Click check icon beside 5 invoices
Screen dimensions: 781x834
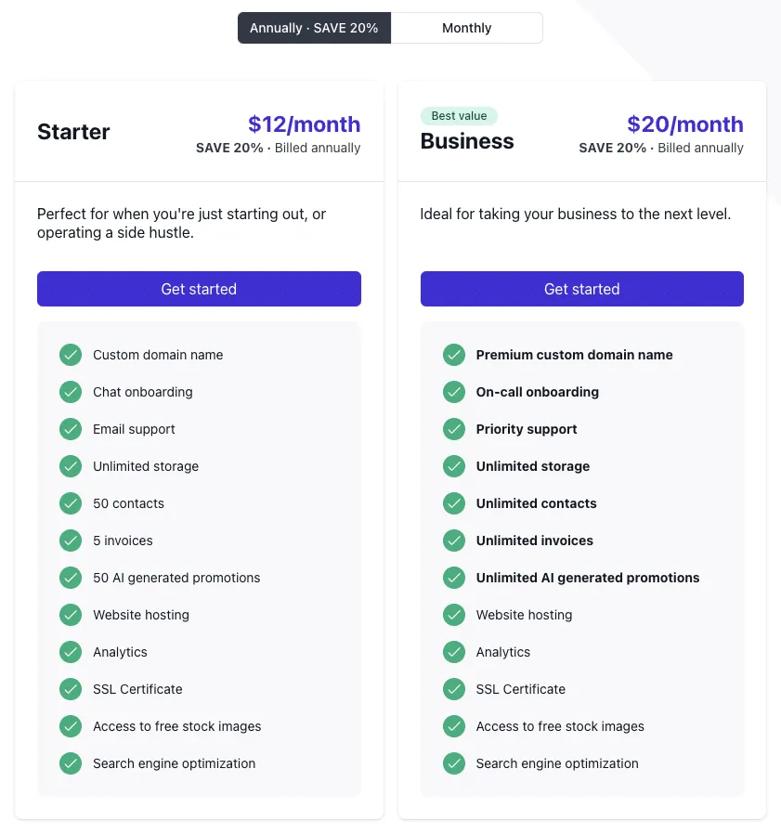pyautogui.click(x=71, y=541)
